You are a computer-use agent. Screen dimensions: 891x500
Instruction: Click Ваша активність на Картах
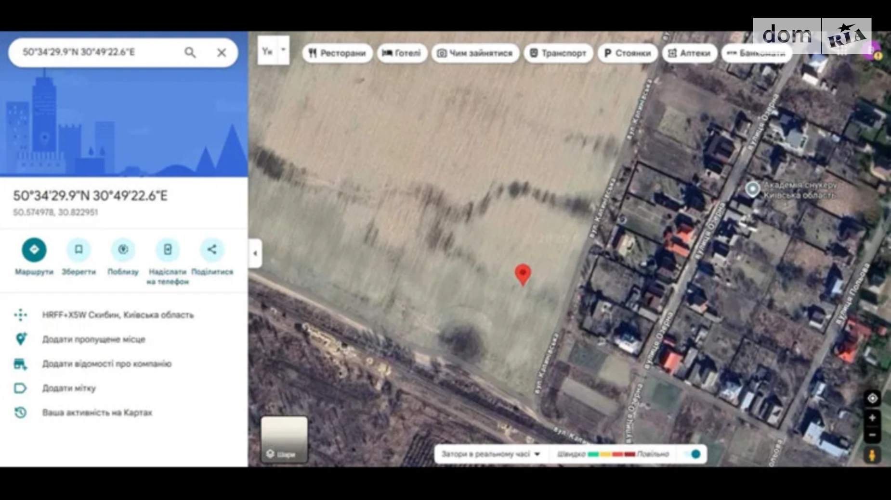click(x=97, y=412)
